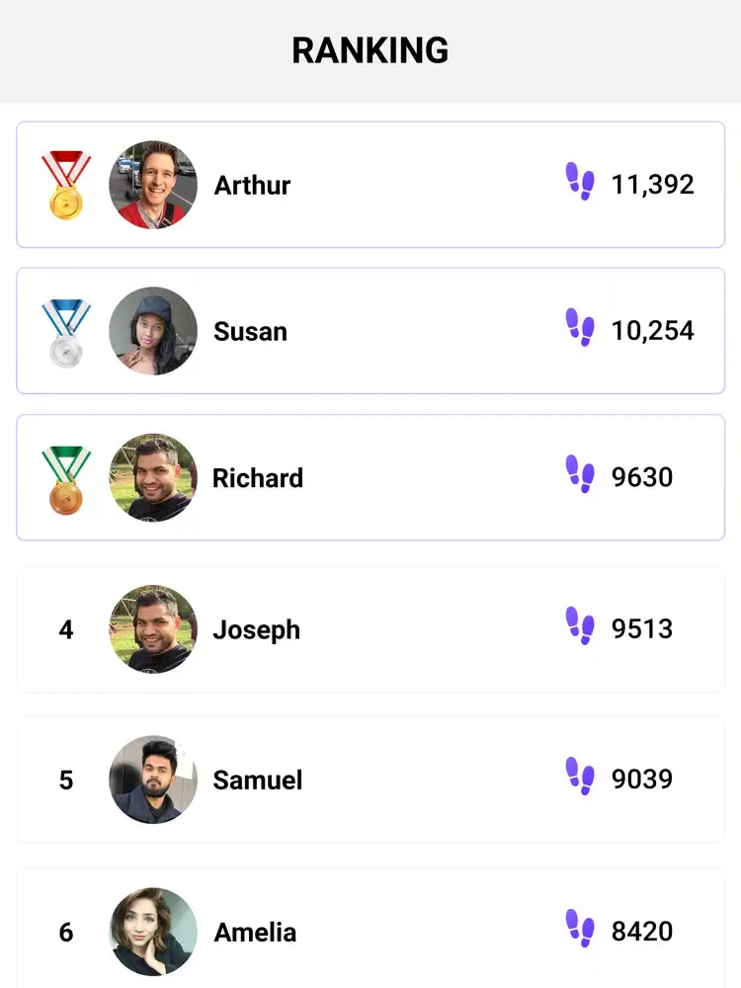Image resolution: width=741 pixels, height=988 pixels.
Task: View Amelia's profile picture
Action: [x=153, y=932]
